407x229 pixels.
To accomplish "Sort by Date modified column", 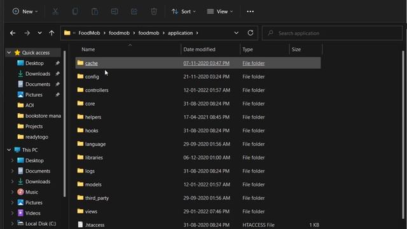I will [199, 50].
